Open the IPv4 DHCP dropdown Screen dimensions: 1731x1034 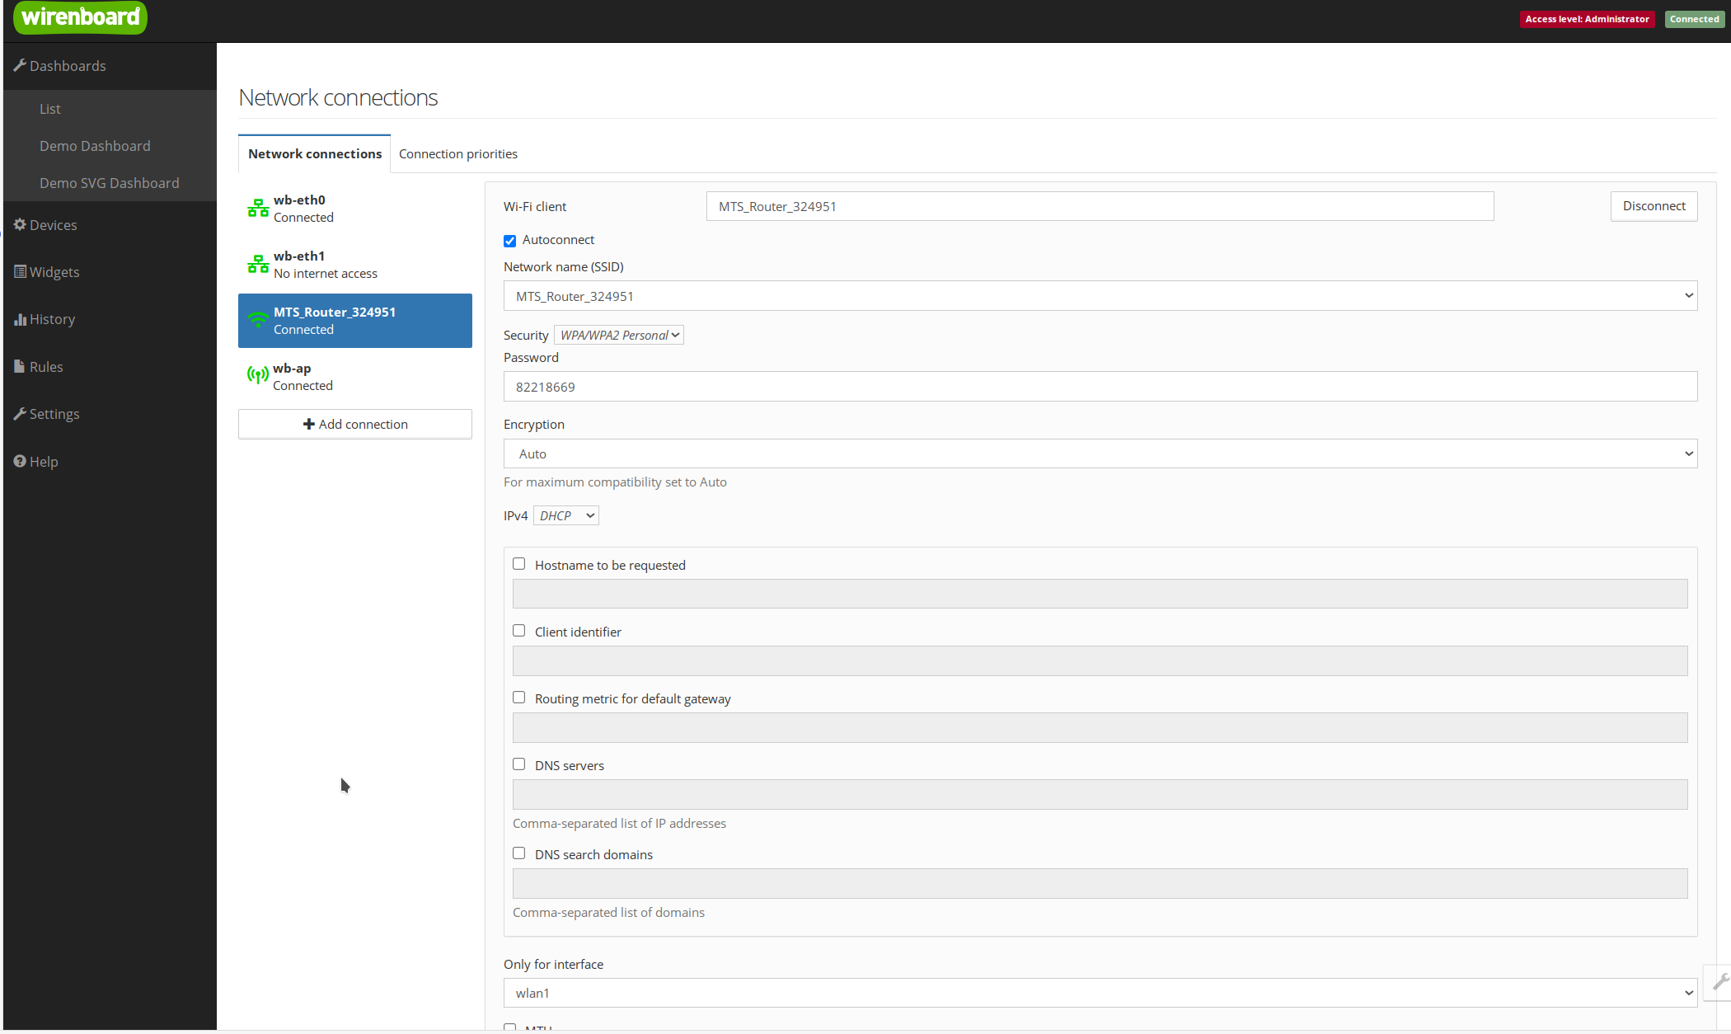click(566, 515)
